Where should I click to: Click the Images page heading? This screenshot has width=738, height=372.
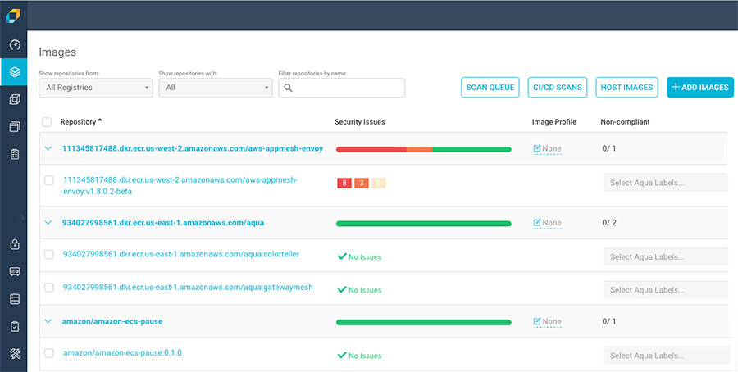click(x=57, y=52)
